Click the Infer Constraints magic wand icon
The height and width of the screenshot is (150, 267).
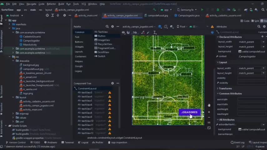pos(148,32)
